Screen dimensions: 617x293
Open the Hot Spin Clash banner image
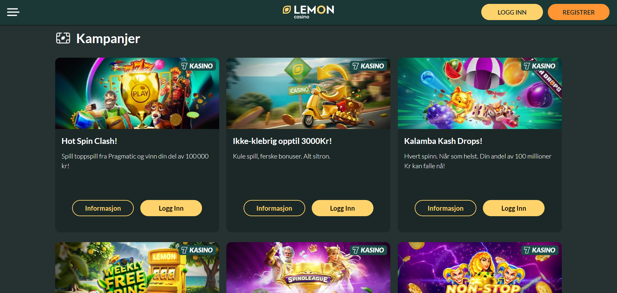[x=137, y=93]
